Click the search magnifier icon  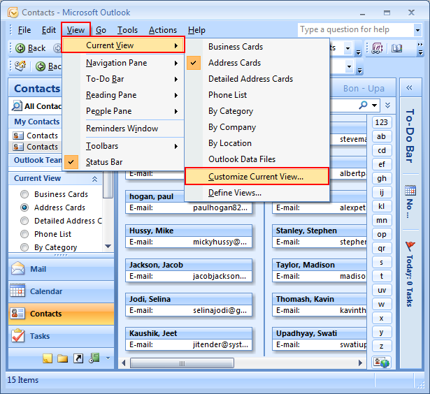click(x=363, y=105)
